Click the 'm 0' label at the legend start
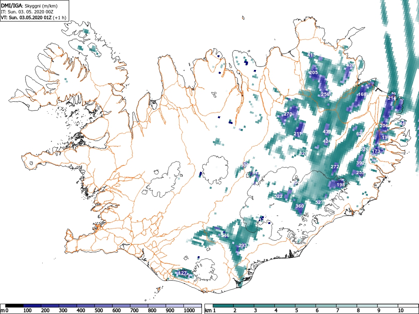Image resolution: width=419 pixels, height=314 pixels. click(x=5, y=311)
